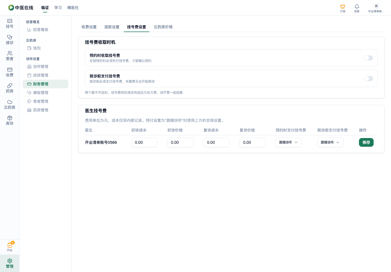Click the green 保存 button

pyautogui.click(x=366, y=142)
